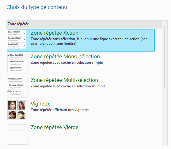Viewport: 171px width, 149px height.
Task: Select the Zone répétée Action thumbnail
Action: pos(17,40)
